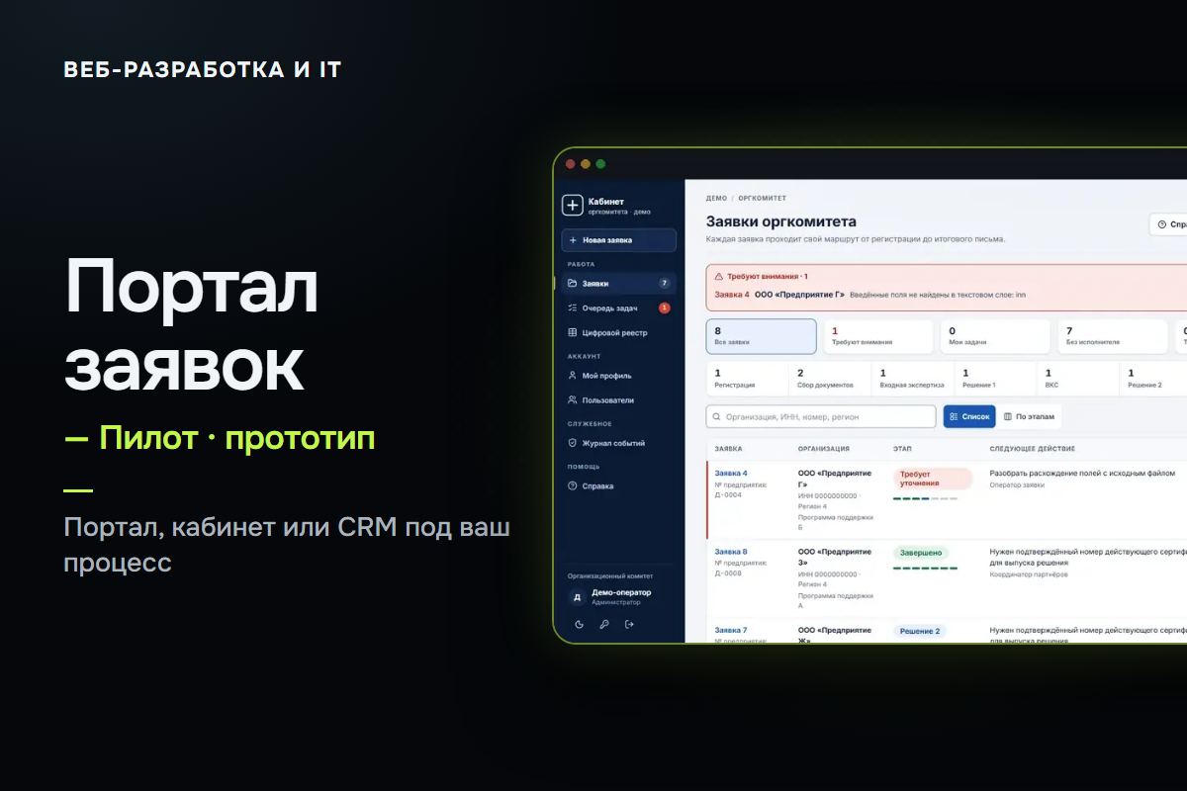Open Очередь задач in sidebar
Image resolution: width=1187 pixels, height=791 pixels.
point(619,308)
